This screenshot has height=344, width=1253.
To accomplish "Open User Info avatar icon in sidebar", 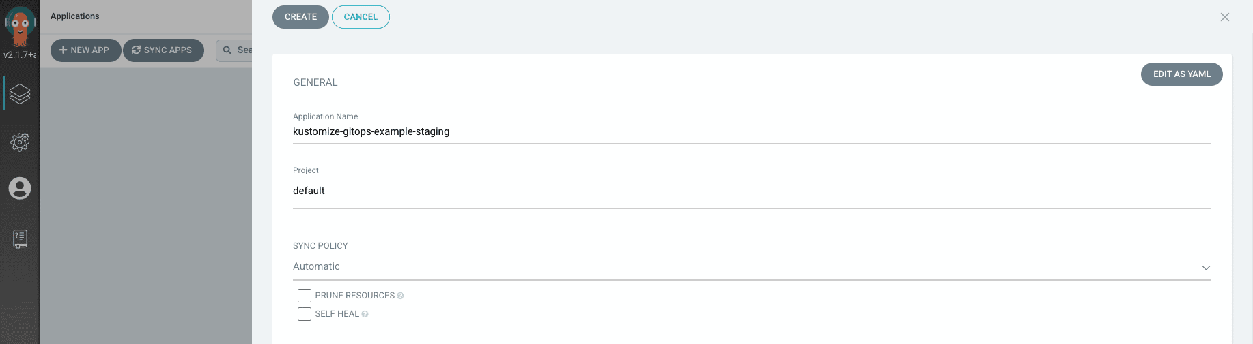I will [20, 188].
